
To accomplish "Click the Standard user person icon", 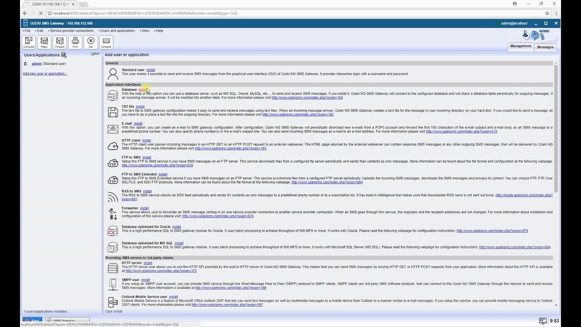I will point(113,74).
